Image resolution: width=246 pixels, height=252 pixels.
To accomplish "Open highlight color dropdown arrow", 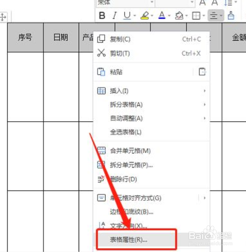I will 152,16.
